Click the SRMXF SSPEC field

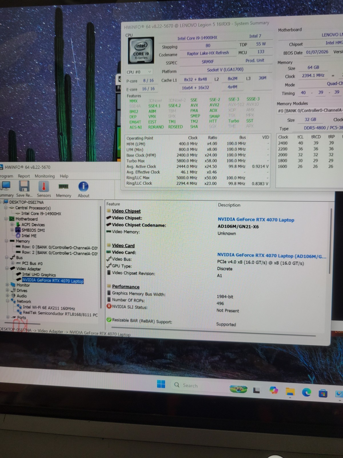pyautogui.click(x=208, y=62)
